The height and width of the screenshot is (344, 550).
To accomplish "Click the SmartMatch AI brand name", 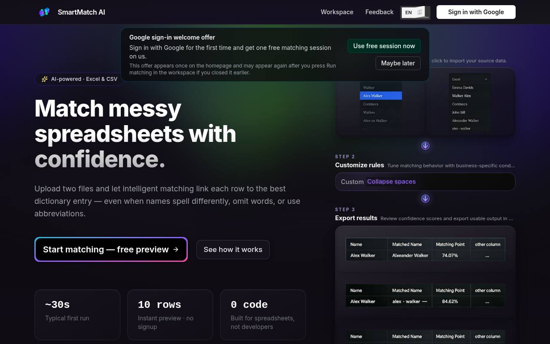I will [81, 12].
